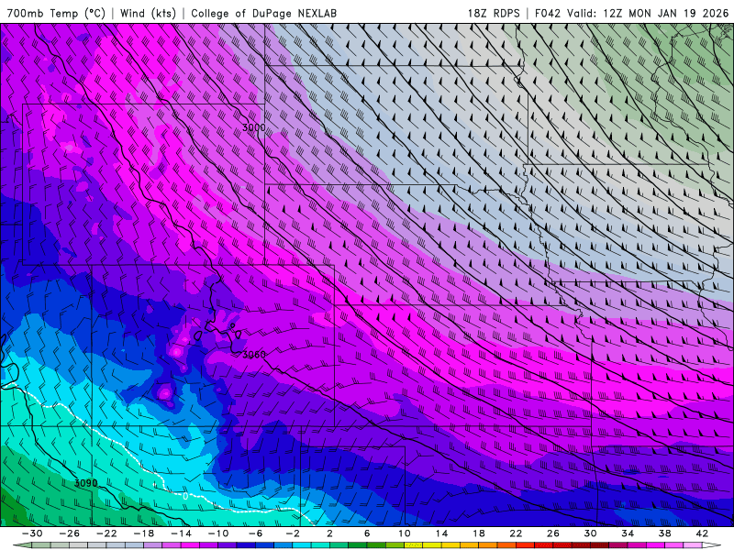Click the 'Valid: 12Z MON JAN 19 2026' text
The height and width of the screenshot is (550, 734).
[648, 13]
